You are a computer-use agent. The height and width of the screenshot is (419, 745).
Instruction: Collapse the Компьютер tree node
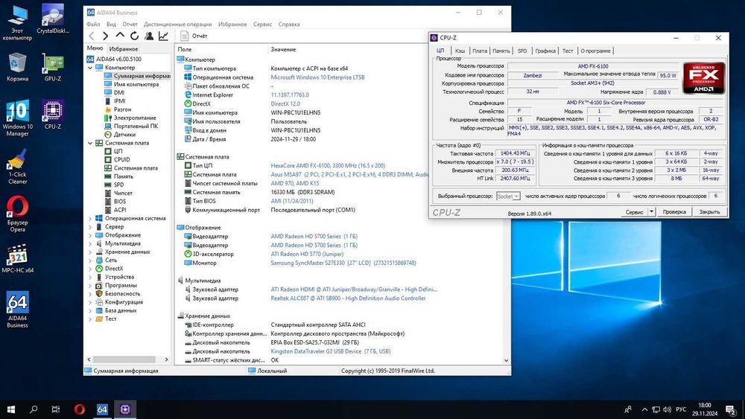coord(90,68)
